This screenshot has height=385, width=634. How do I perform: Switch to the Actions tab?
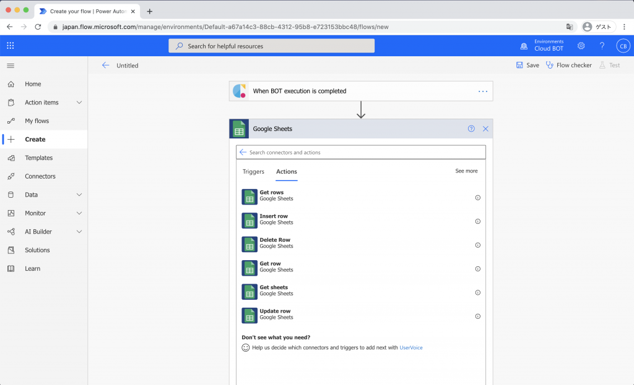pos(286,172)
